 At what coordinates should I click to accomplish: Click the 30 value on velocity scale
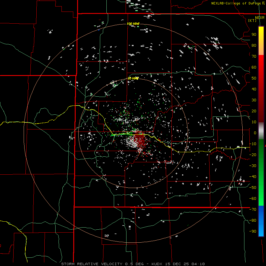(x=254, y=100)
